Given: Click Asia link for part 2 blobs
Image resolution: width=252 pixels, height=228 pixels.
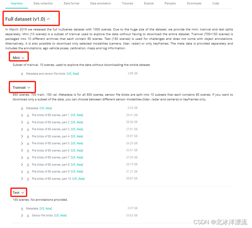Looking at the screenshot, I should point(80,122).
